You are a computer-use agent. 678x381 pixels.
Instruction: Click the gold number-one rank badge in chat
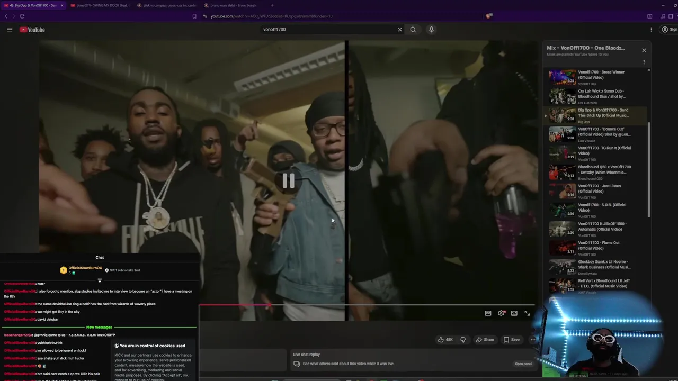(x=64, y=270)
